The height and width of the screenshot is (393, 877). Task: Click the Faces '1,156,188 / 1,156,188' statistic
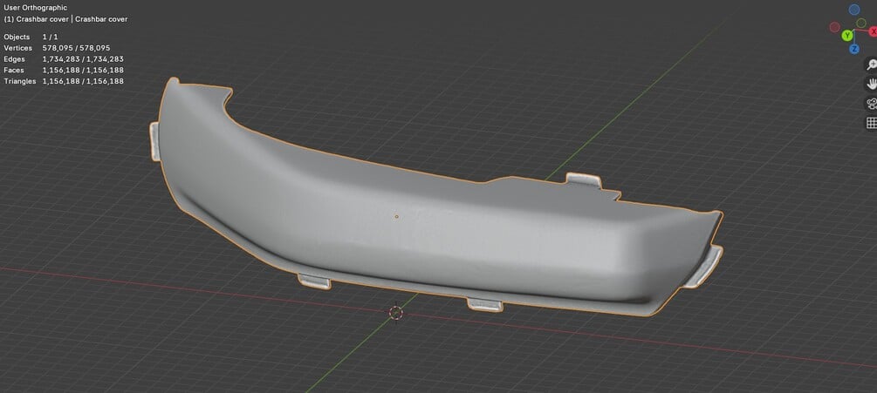(x=83, y=70)
